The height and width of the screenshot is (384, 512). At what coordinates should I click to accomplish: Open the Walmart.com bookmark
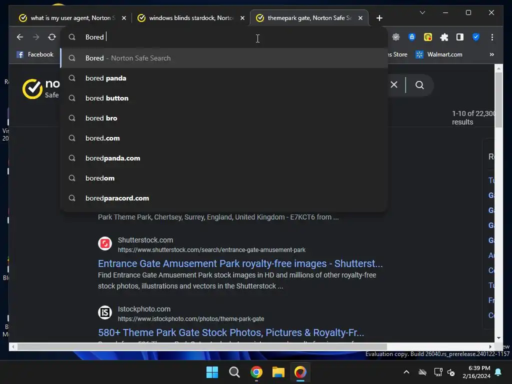439,54
